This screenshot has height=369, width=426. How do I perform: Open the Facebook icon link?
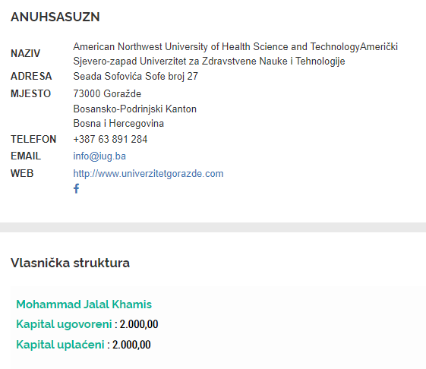77,188
